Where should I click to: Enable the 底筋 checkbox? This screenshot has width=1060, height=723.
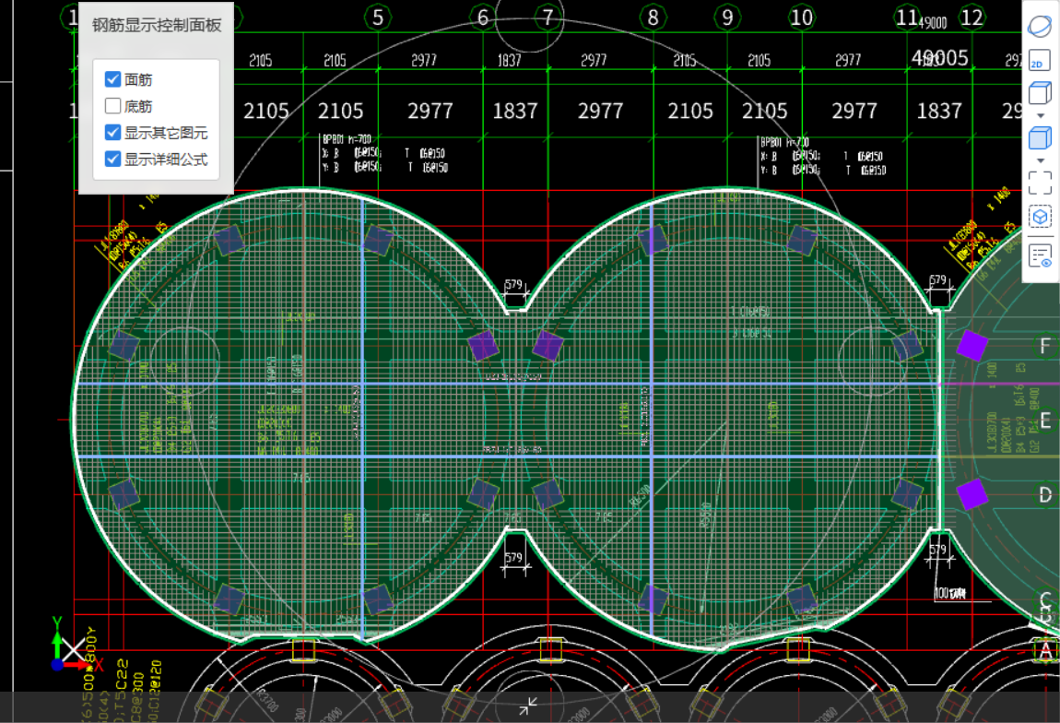pos(112,105)
